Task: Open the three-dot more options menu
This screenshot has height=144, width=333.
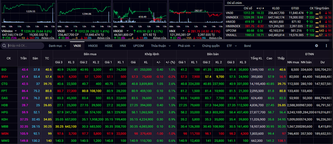Action: [x=326, y=46]
